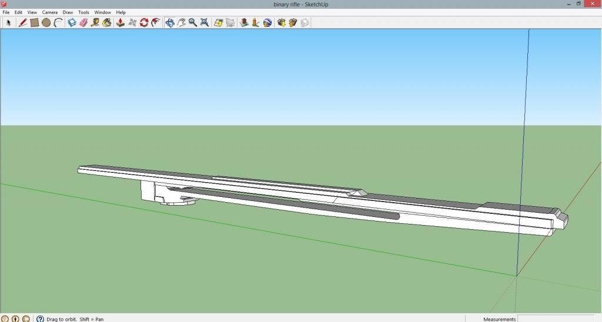Click the SketchUp logo in title bar
The width and height of the screenshot is (602, 322).
point(4,4)
